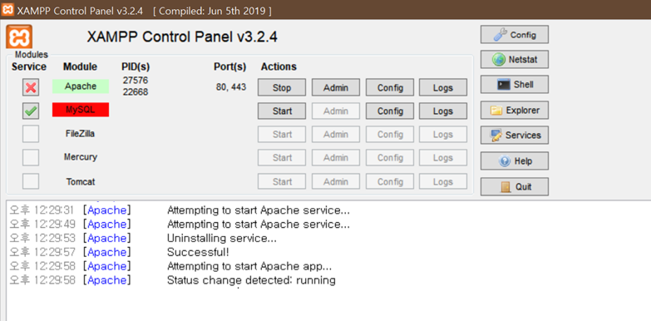Start the MySQL module
Viewport: 651px width, 321px height.
(x=282, y=111)
